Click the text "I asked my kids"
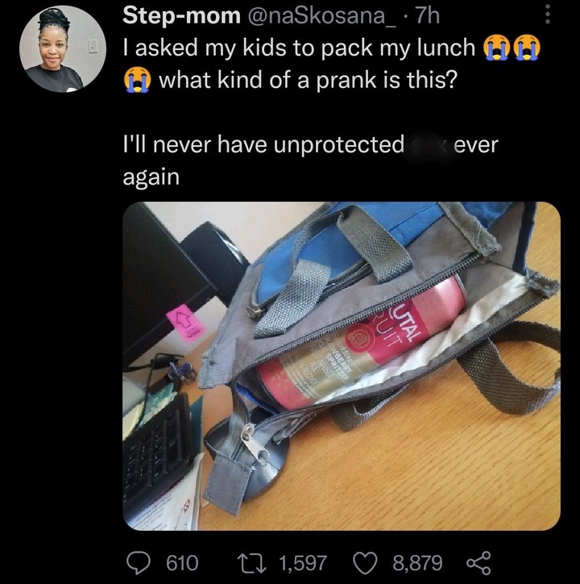 tap(181, 48)
